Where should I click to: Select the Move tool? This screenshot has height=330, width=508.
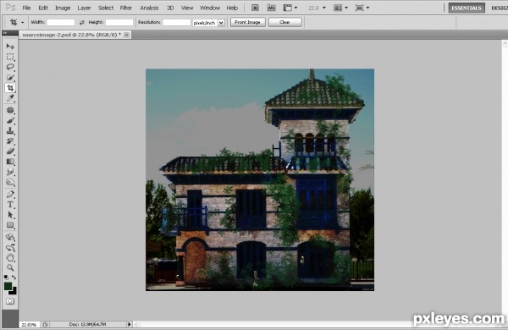point(10,47)
